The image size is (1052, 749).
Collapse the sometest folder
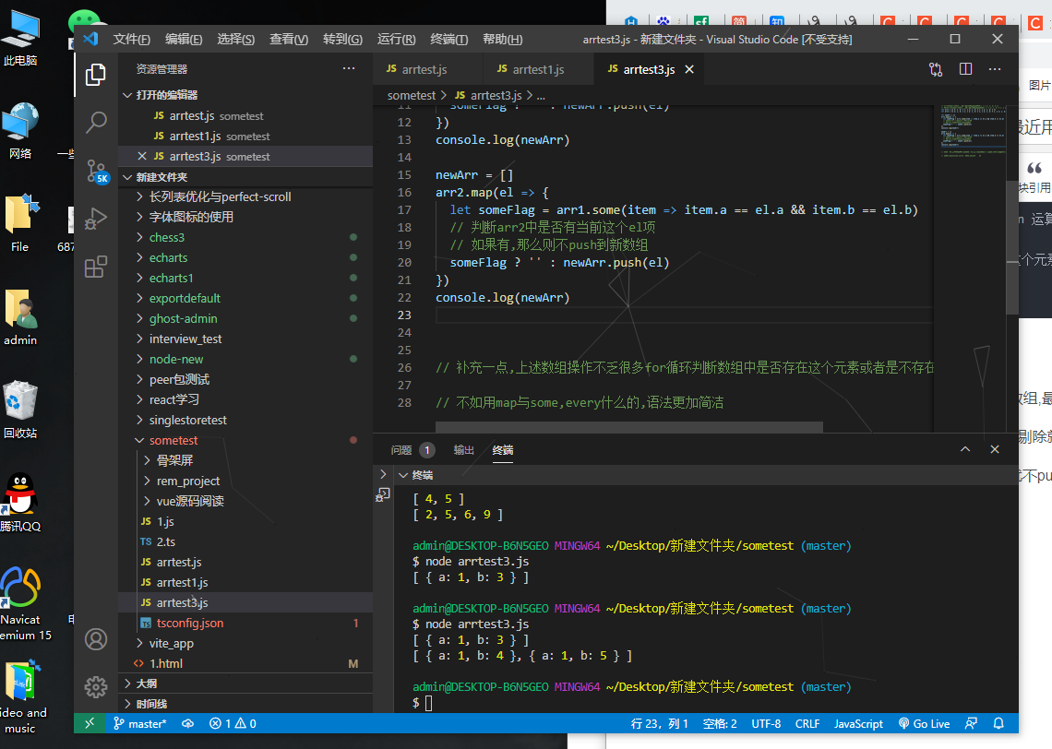(245, 441)
